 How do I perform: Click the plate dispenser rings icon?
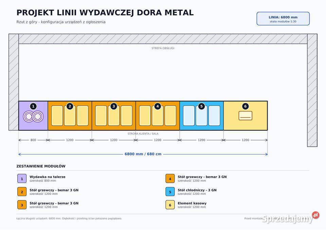pos(33,116)
